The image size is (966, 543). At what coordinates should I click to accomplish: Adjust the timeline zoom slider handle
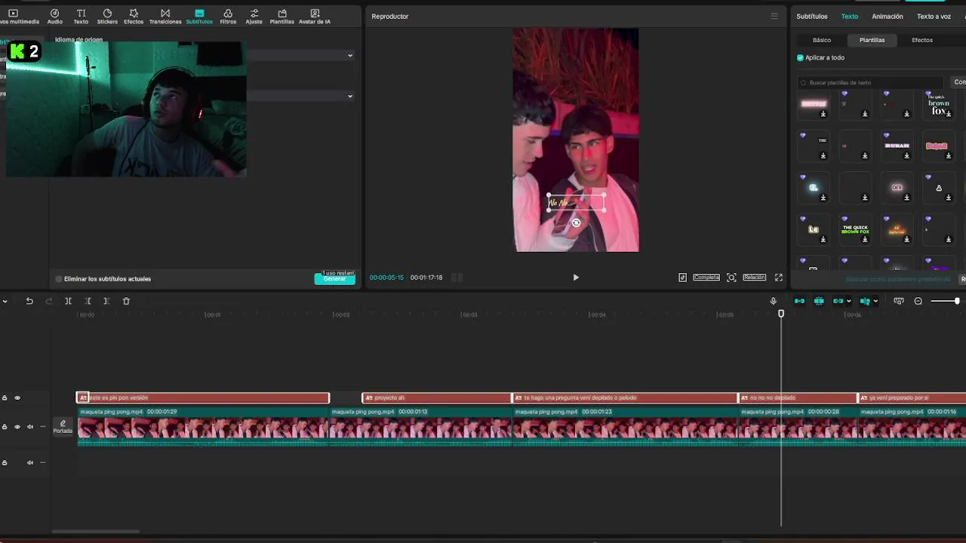956,301
